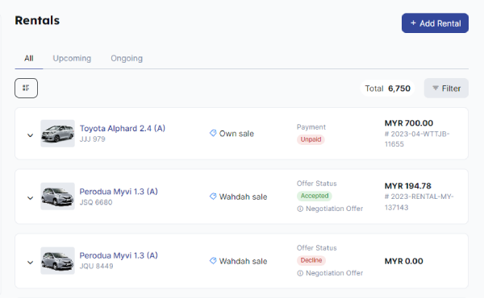
Task: Click the Perodua Myvi JQU 8449 thumbnail
Action: point(58,261)
